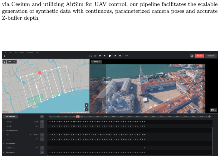Open the viewport layout dropdown
220x158 pixels.
pyautogui.click(x=213, y=110)
